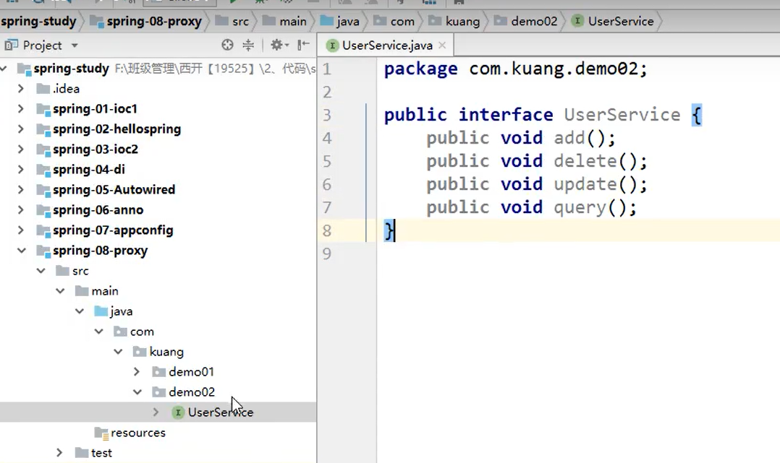Collapse the main folder arrow

[60, 291]
